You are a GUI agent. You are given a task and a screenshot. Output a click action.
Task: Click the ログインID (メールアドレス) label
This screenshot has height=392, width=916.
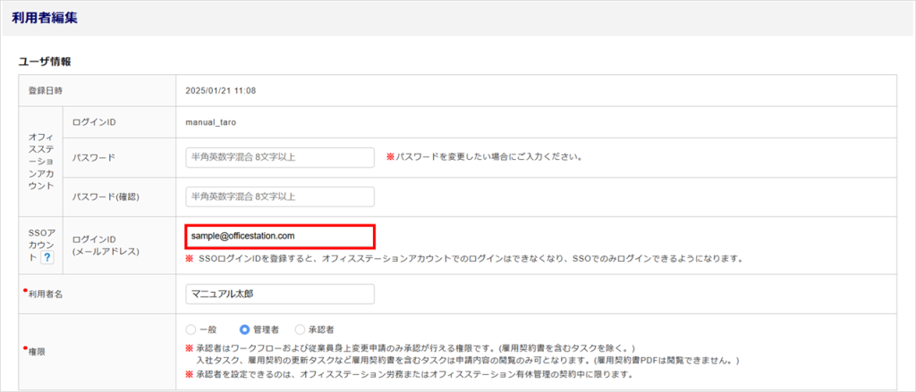click(106, 245)
